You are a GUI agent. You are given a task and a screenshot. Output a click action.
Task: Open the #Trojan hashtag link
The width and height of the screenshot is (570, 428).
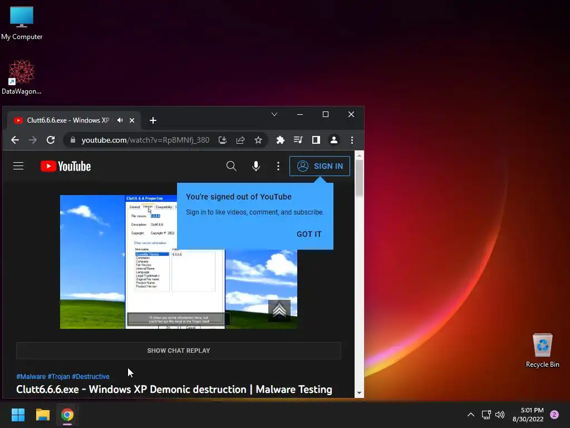(58, 376)
